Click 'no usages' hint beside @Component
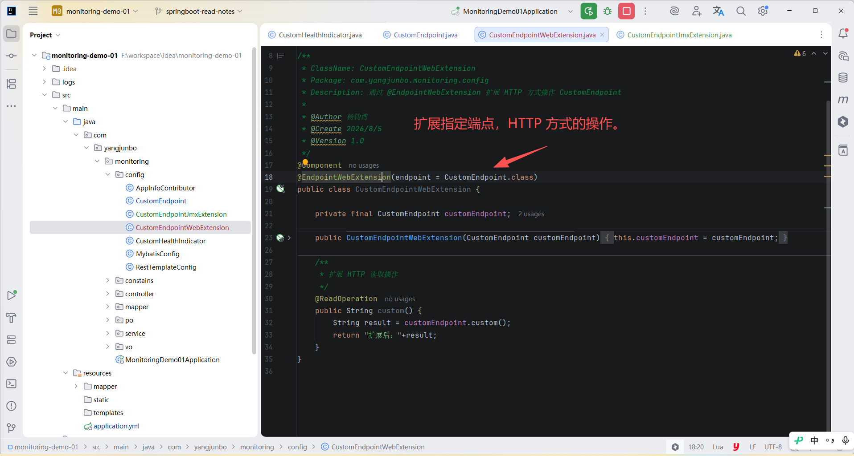The image size is (854, 456). (x=363, y=165)
